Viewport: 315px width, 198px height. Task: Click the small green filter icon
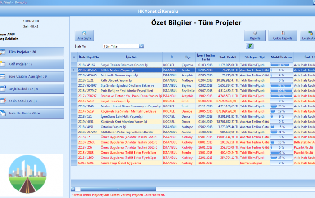coord(249,46)
